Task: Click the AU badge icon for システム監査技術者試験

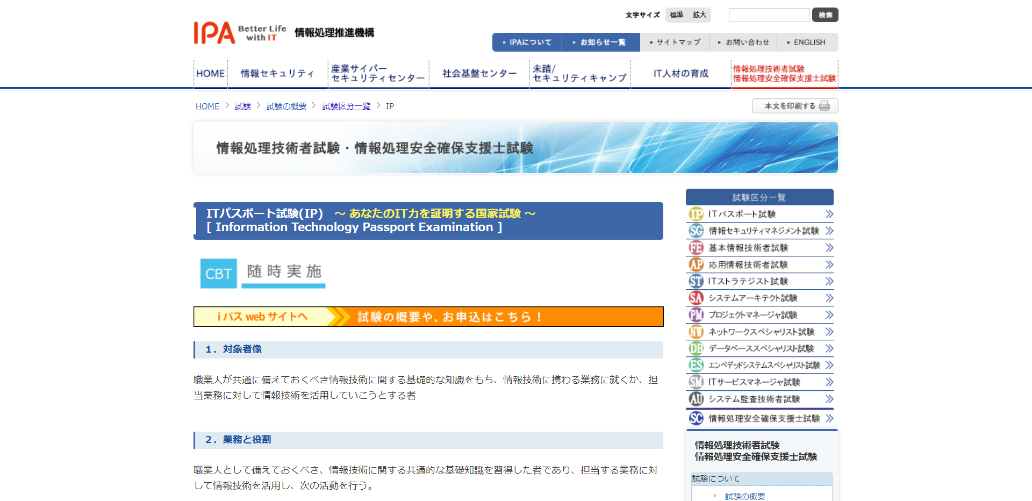Action: 696,399
